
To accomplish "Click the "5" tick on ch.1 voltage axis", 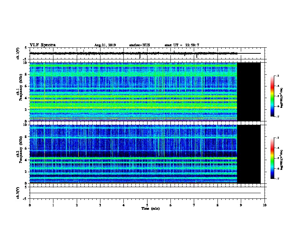I will tap(26, 48).
